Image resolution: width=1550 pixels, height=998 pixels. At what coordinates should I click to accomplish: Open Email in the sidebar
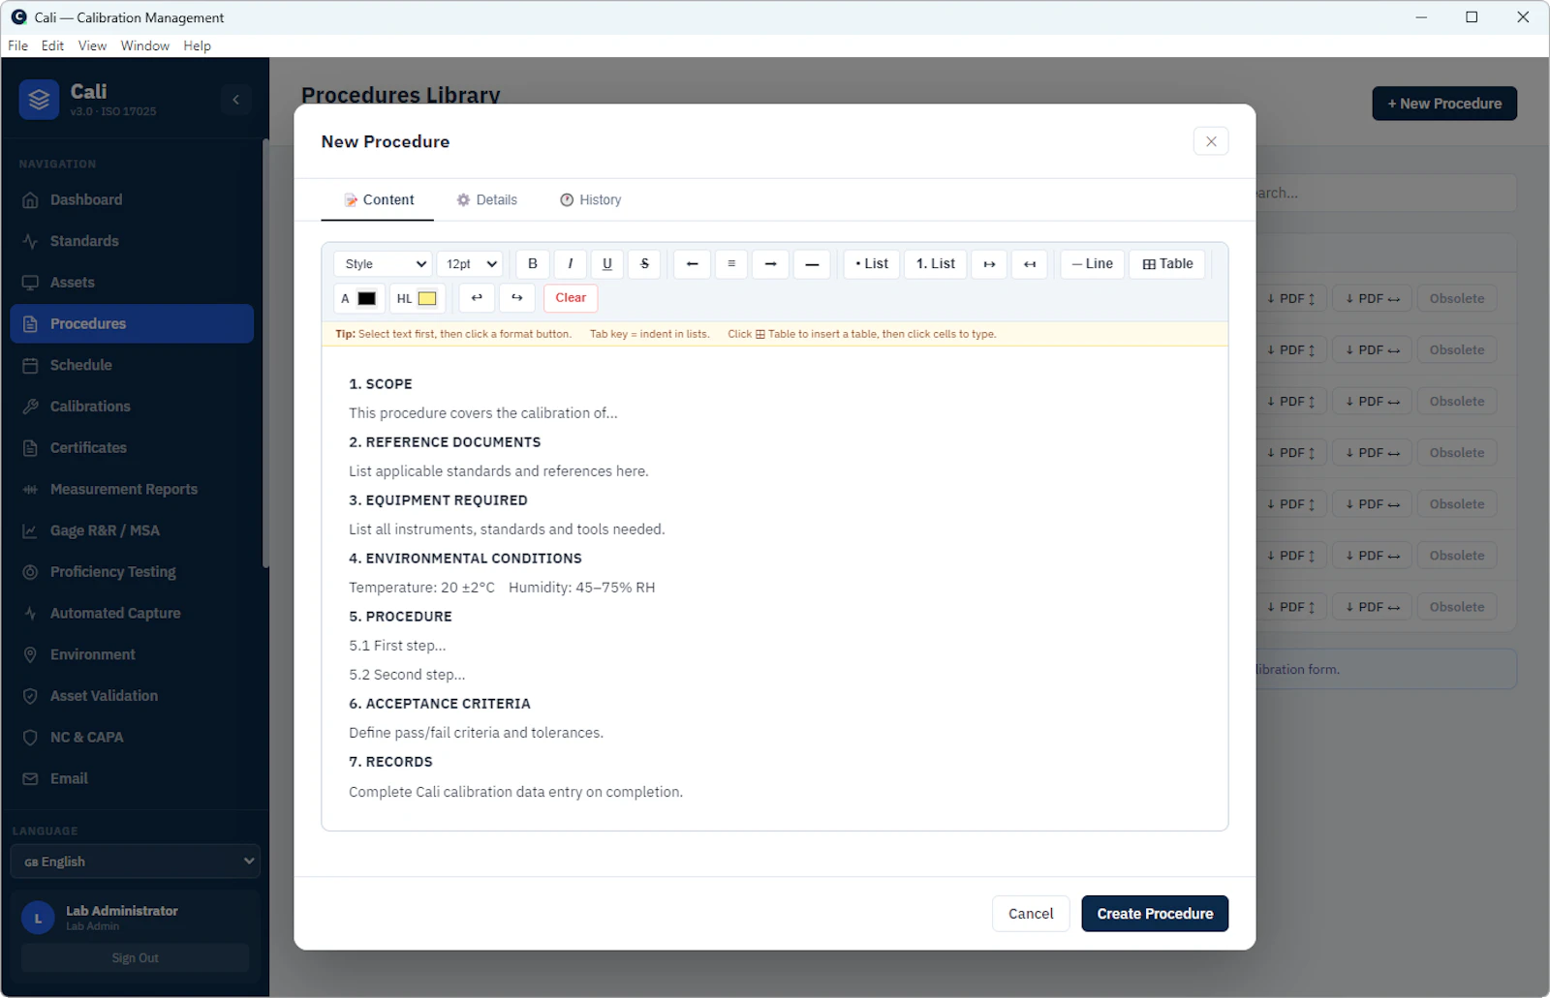coord(132,778)
